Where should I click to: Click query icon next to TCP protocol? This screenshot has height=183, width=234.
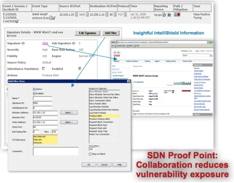(125, 15)
